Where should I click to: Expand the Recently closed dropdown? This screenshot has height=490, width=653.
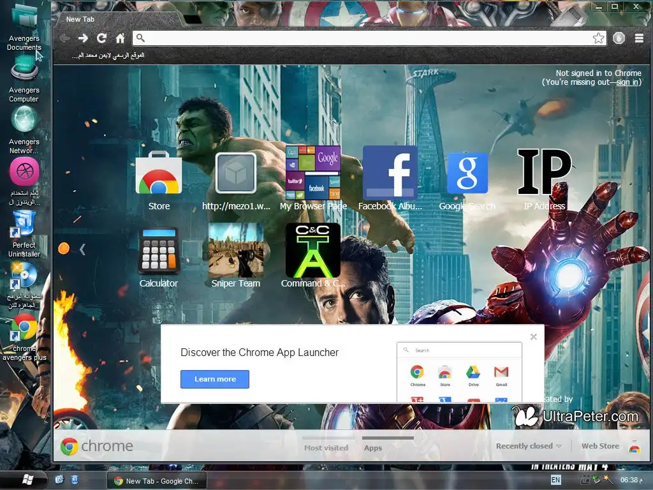tap(529, 446)
